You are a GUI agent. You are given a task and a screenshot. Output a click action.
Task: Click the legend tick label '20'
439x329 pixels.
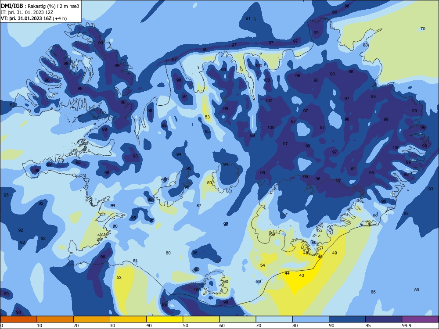pyautogui.click(x=76, y=325)
